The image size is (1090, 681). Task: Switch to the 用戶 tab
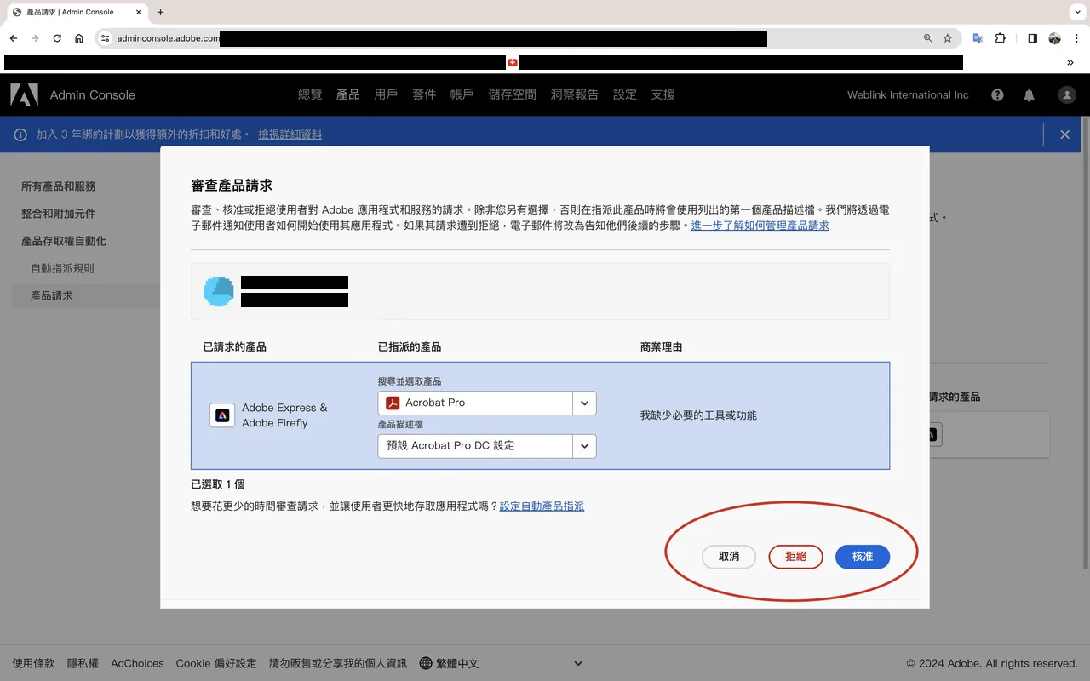point(386,94)
